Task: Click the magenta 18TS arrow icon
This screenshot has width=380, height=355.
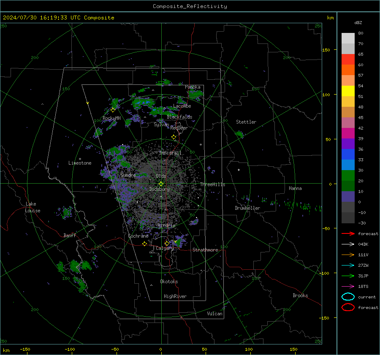Action: click(348, 287)
